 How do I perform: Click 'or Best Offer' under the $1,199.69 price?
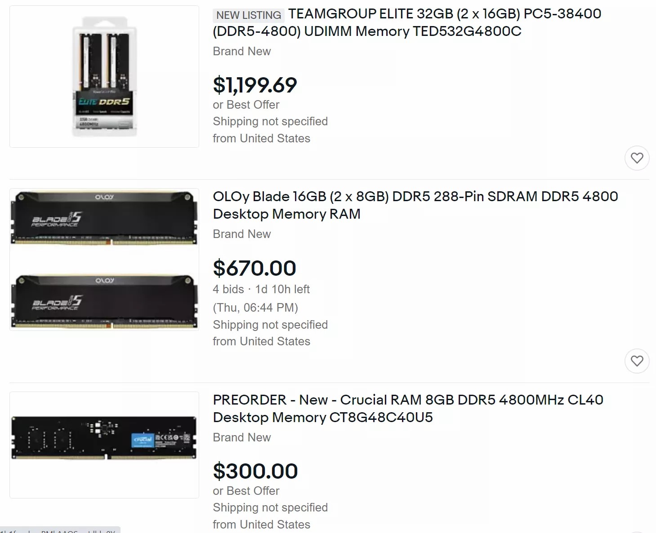246,105
